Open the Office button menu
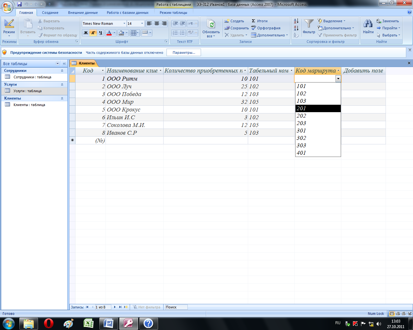The width and height of the screenshot is (413, 330). pos(7,7)
